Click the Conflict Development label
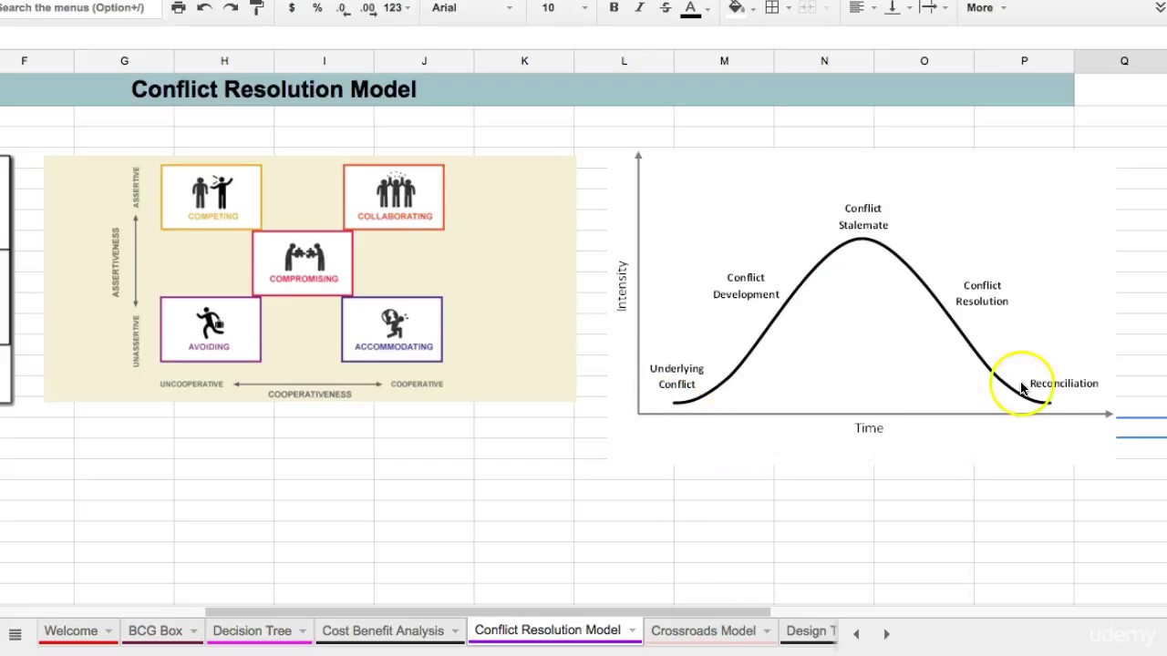The width and height of the screenshot is (1167, 656). coord(746,286)
